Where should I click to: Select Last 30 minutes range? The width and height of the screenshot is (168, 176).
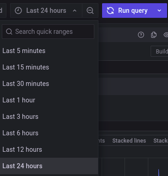click(x=49, y=84)
